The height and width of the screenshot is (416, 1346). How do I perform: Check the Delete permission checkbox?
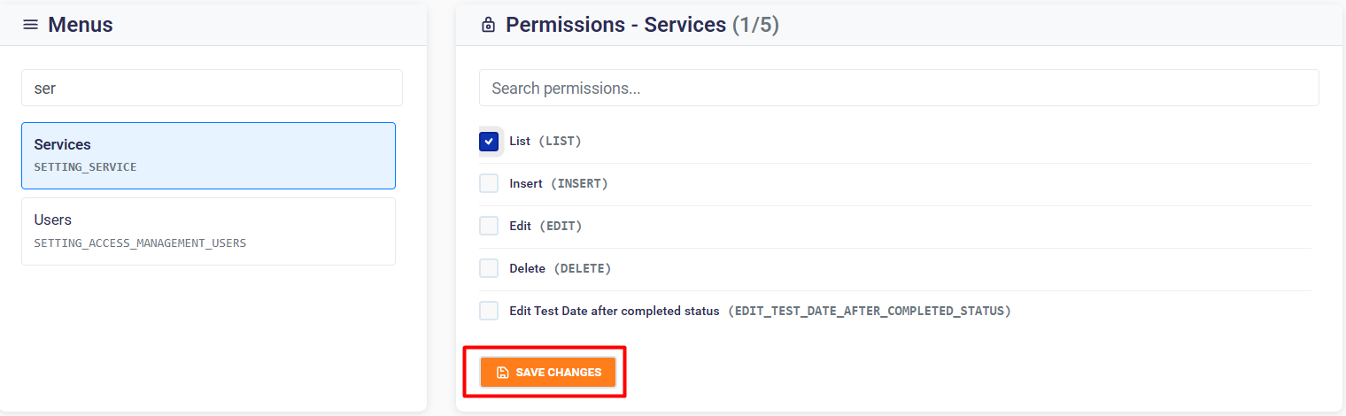(x=489, y=268)
